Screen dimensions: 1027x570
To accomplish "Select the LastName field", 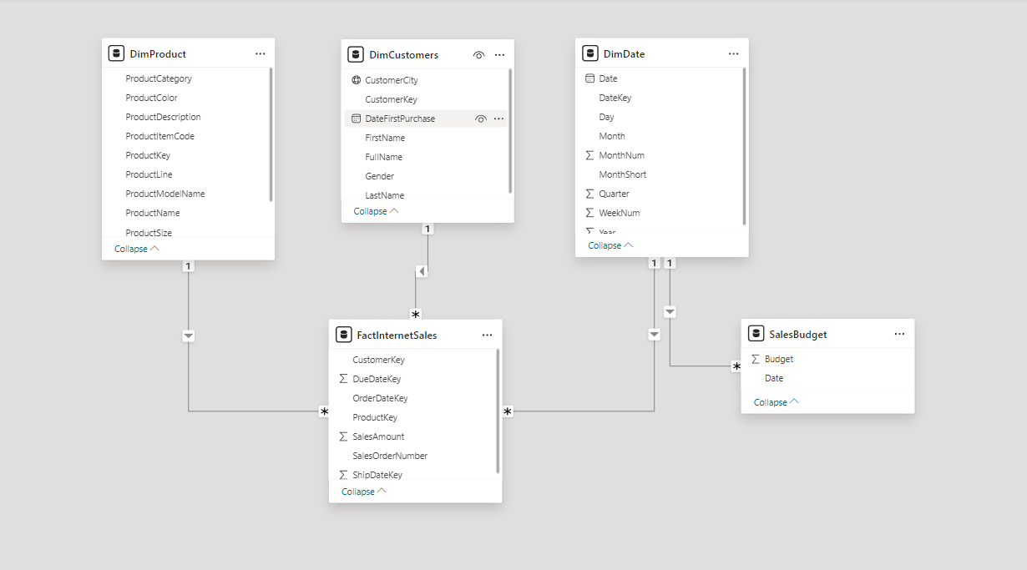I will (x=384, y=195).
